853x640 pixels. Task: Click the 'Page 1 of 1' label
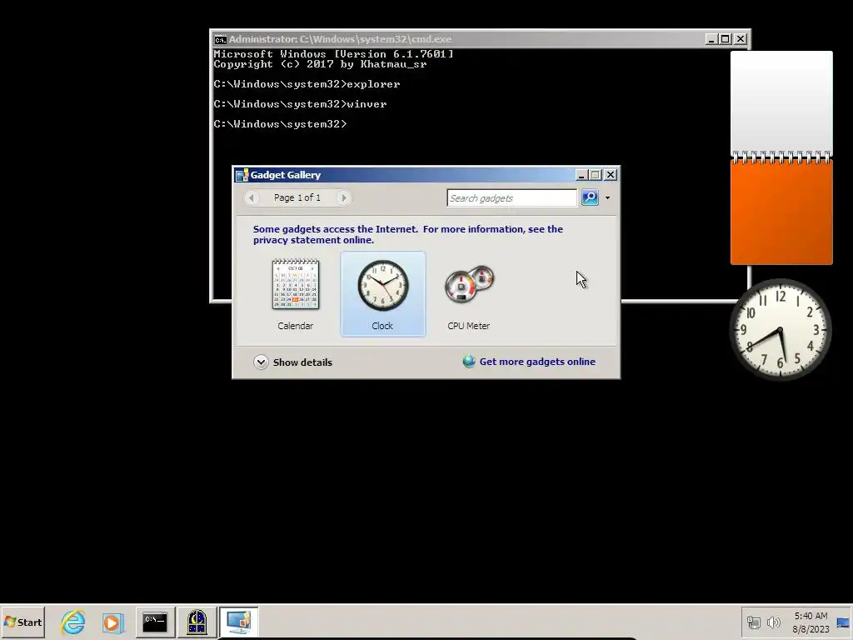(297, 197)
